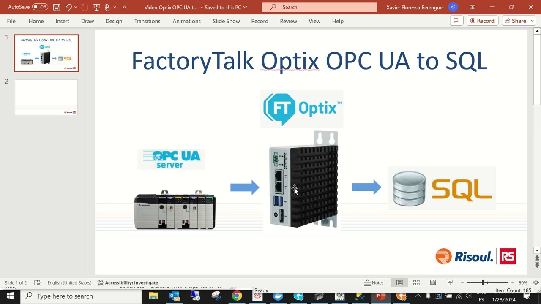Select the SQL database image
Screen dimensions: 541x304
[442, 188]
